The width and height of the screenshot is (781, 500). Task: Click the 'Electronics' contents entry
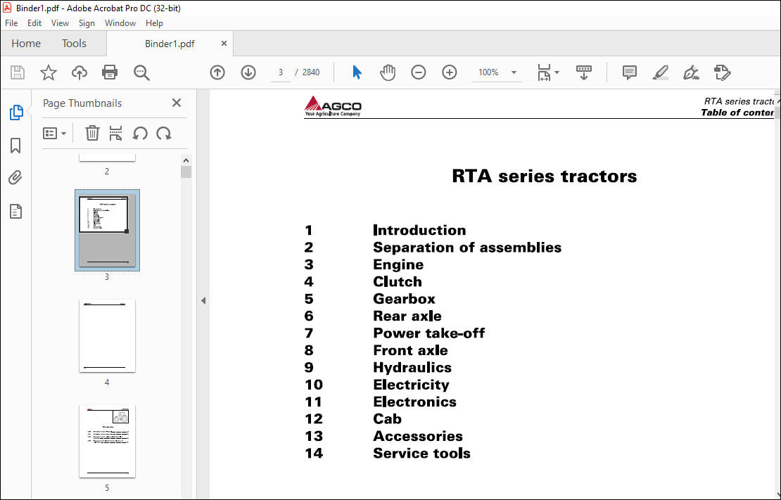[x=415, y=402]
